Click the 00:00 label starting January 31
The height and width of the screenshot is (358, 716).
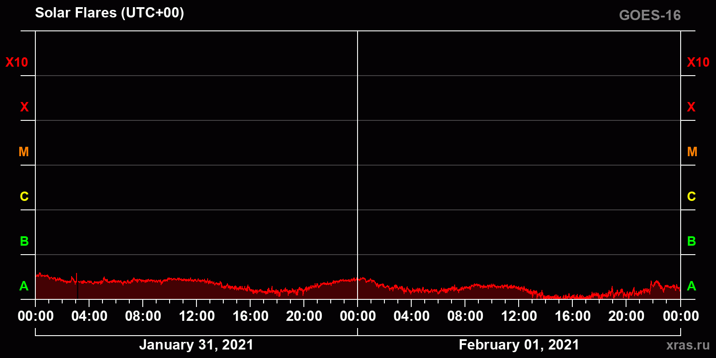click(36, 316)
